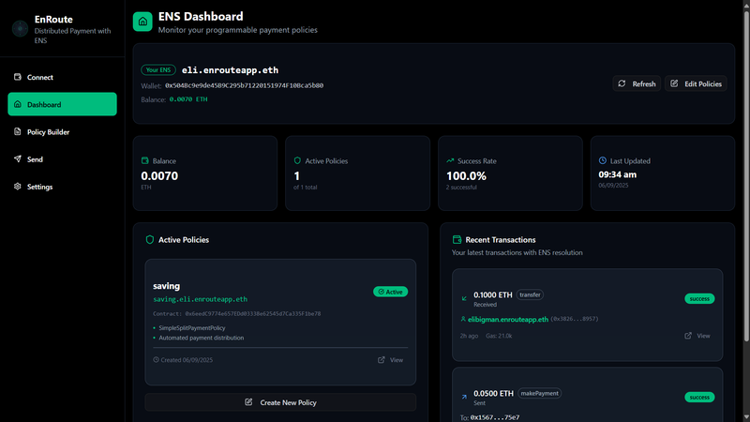Click the wallet icon in Balance card
The width and height of the screenshot is (750, 422).
[x=145, y=161]
